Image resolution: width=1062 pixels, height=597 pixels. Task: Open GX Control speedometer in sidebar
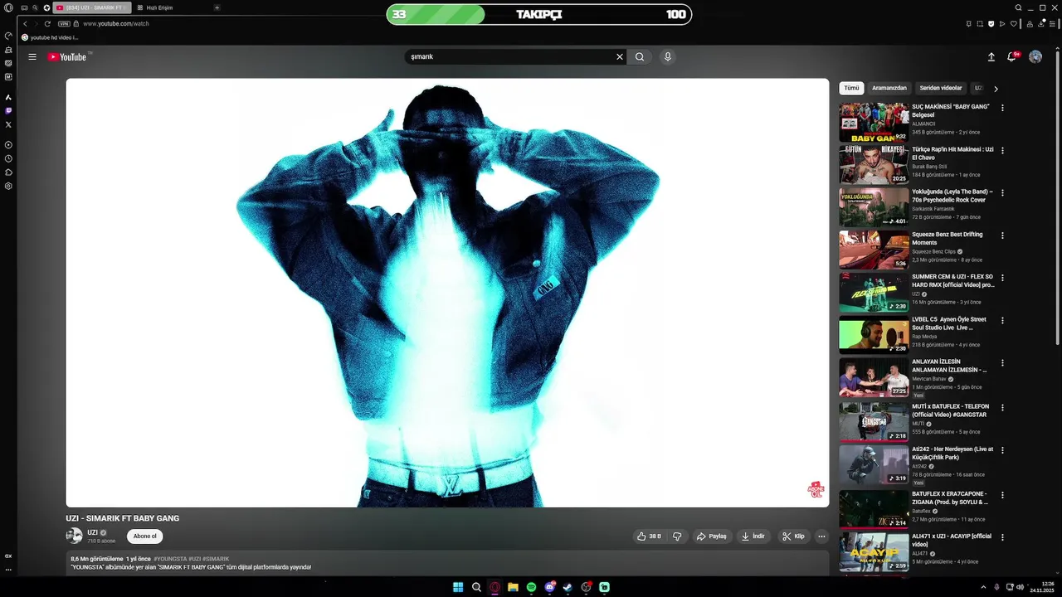8,36
